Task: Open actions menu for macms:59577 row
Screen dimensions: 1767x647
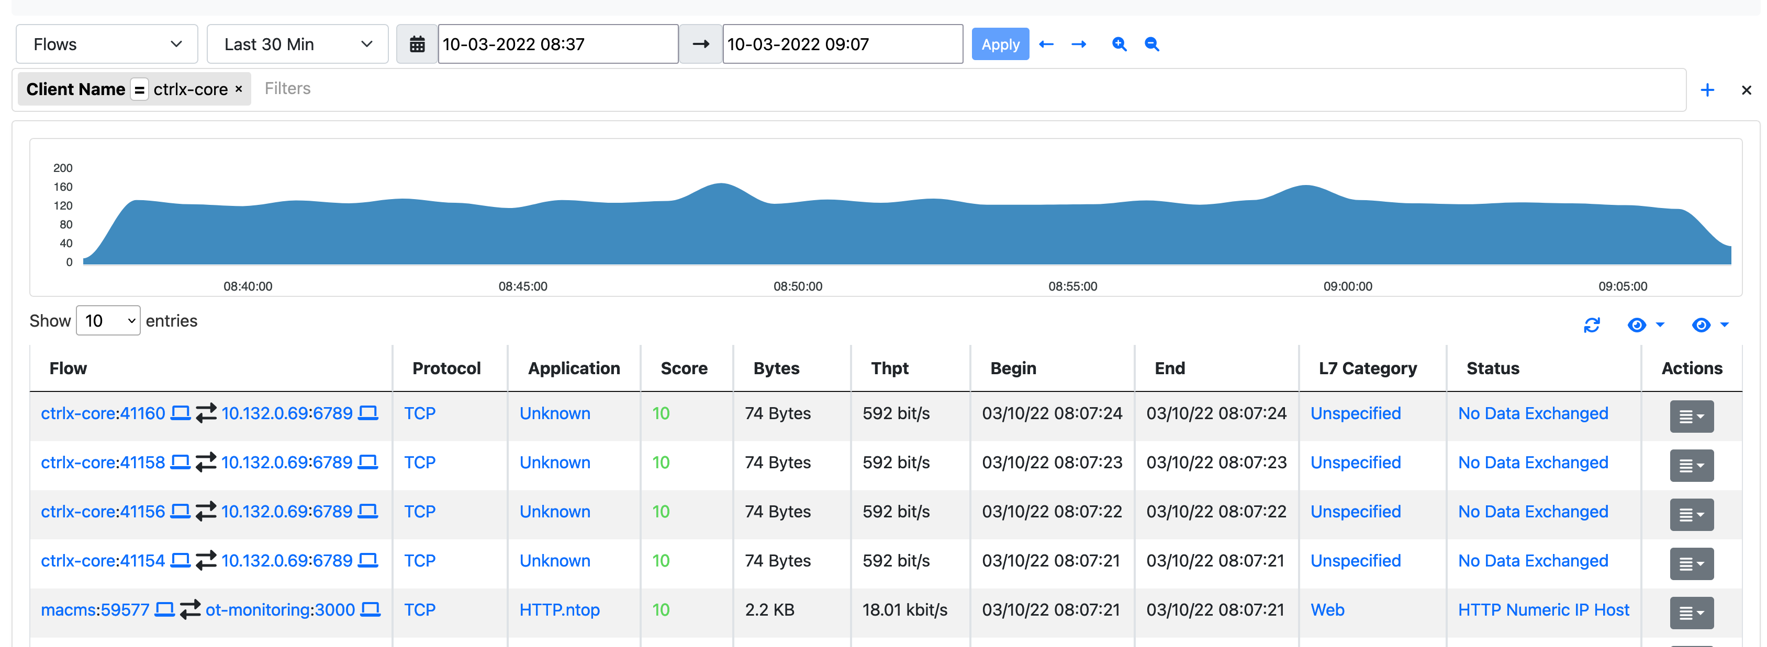Action: coord(1692,614)
